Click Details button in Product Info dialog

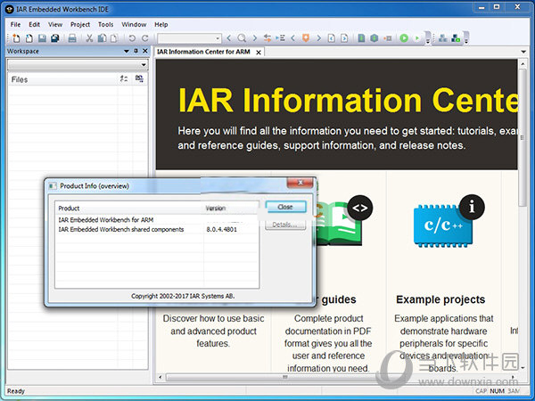click(285, 225)
